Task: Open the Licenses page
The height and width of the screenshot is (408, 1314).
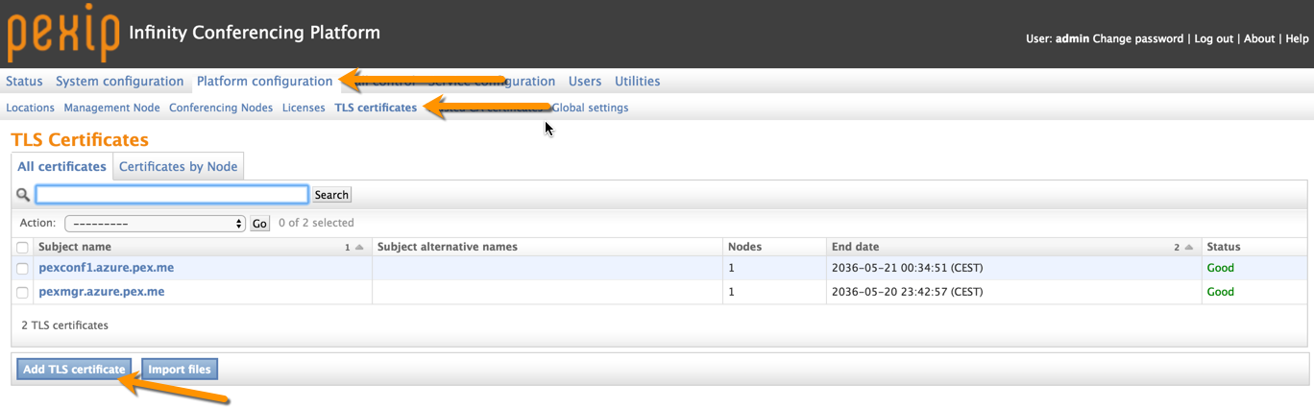Action: (x=304, y=108)
